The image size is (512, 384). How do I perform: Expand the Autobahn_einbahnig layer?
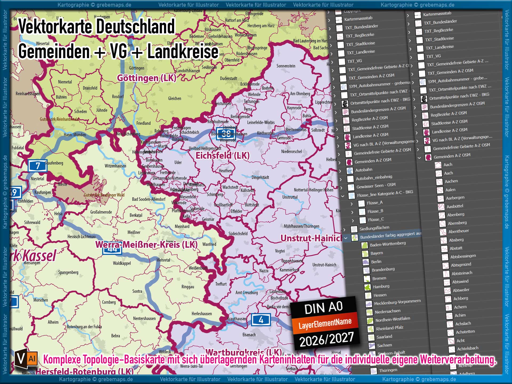click(341, 179)
